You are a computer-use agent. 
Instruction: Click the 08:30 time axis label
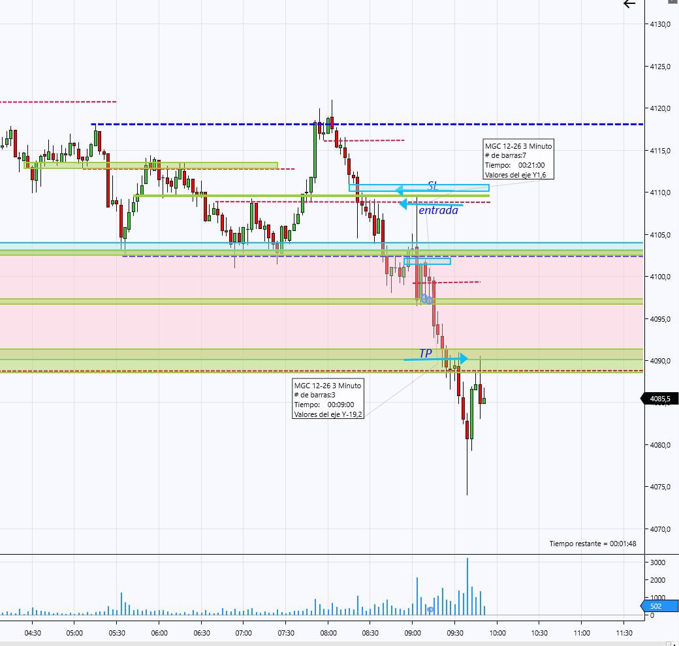coord(370,633)
